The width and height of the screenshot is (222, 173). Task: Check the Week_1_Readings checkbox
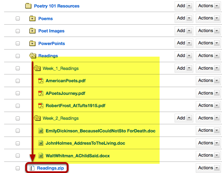18,68
